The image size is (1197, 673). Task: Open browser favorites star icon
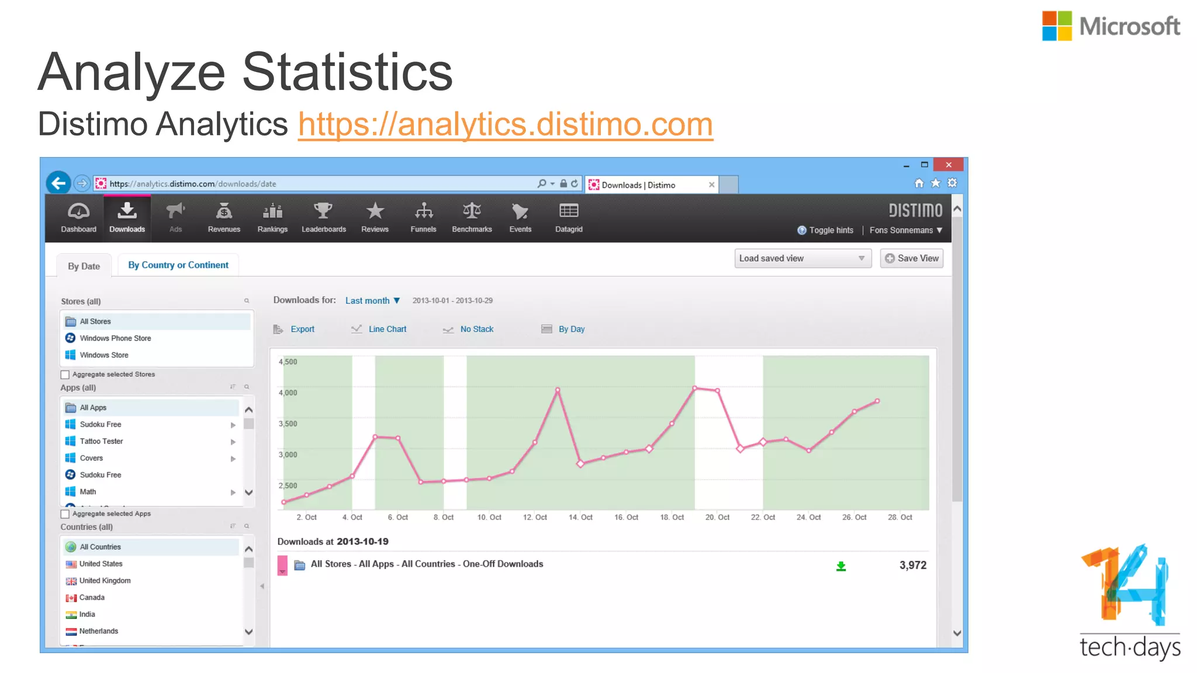click(x=936, y=183)
